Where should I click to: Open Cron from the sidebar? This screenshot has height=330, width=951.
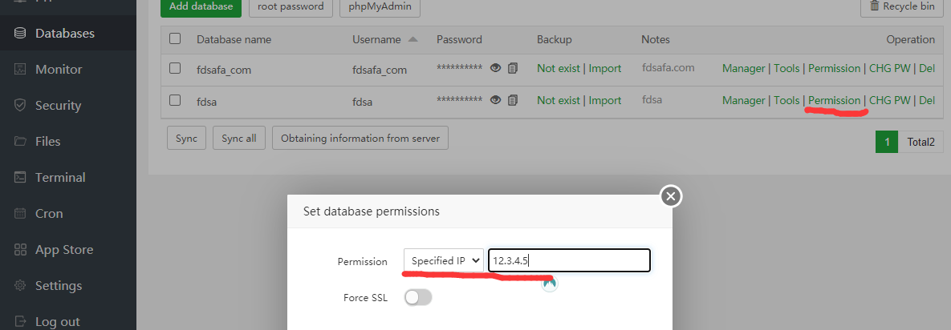pos(49,214)
